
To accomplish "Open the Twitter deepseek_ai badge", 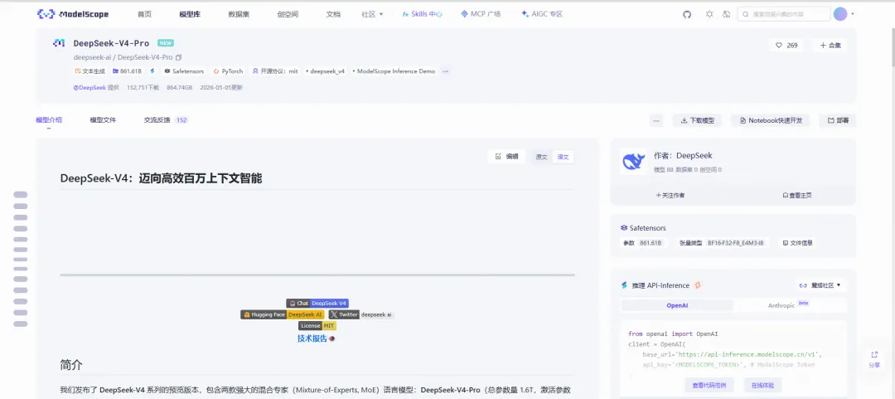I will point(360,314).
